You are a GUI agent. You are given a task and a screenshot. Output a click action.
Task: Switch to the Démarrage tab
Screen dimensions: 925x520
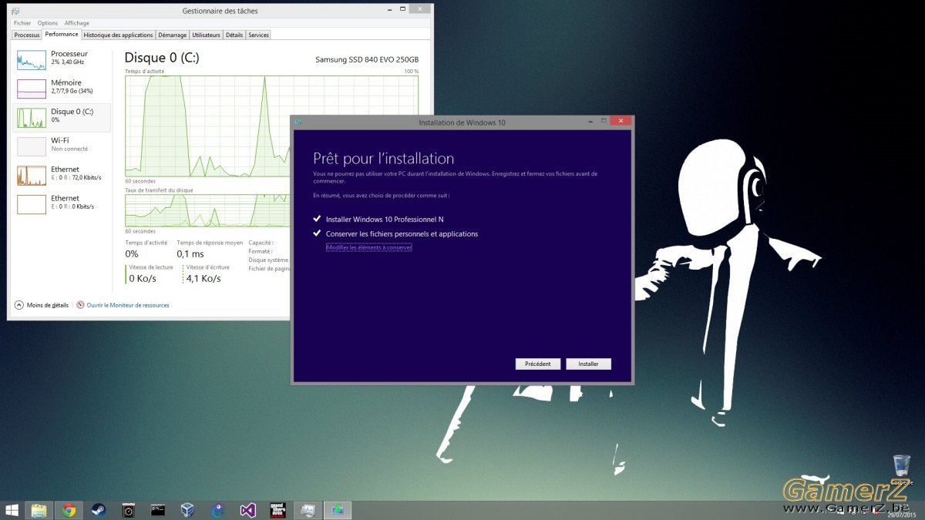173,35
